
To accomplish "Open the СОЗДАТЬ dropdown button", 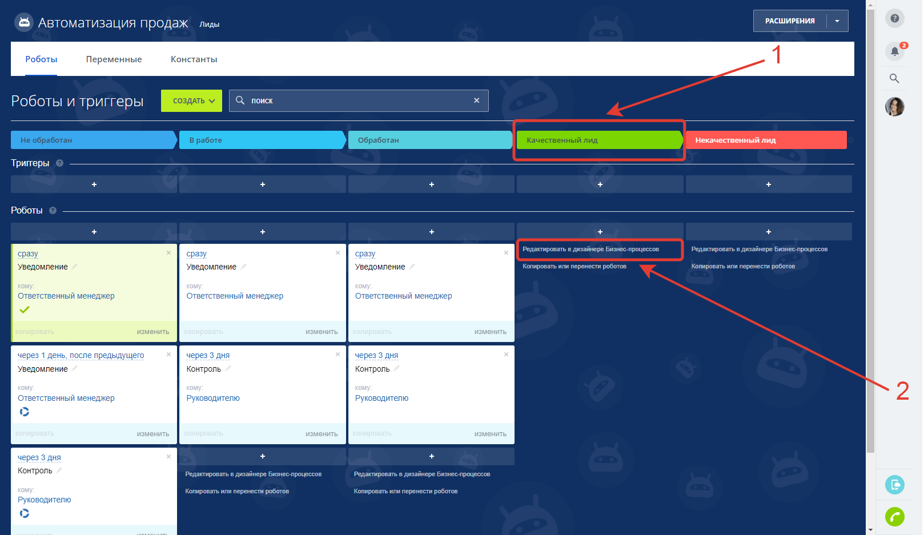I will click(x=191, y=101).
